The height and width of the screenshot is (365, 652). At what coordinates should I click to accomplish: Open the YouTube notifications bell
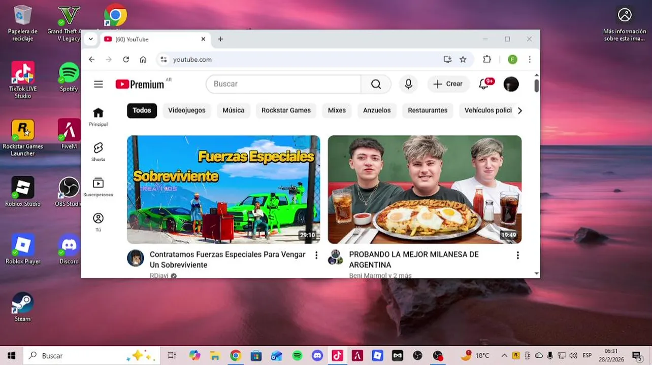click(484, 84)
